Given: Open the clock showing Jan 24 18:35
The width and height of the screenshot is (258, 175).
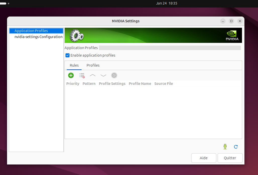Looking at the screenshot, I should [166, 3].
